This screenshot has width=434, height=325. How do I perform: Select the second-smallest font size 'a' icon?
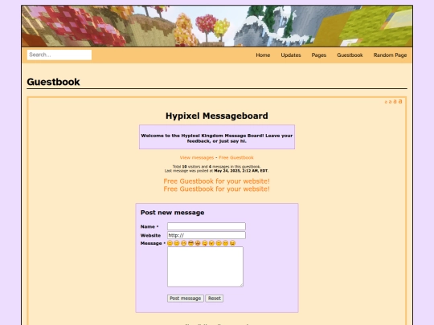(x=390, y=102)
